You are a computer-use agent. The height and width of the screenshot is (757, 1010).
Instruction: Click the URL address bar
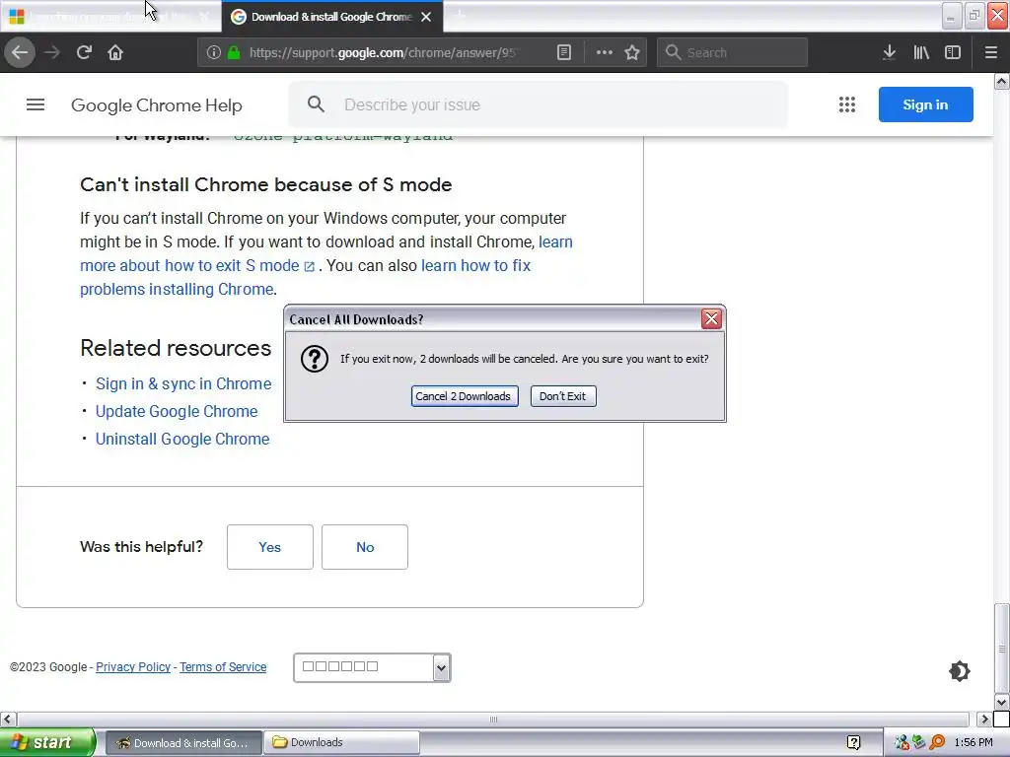(384, 52)
